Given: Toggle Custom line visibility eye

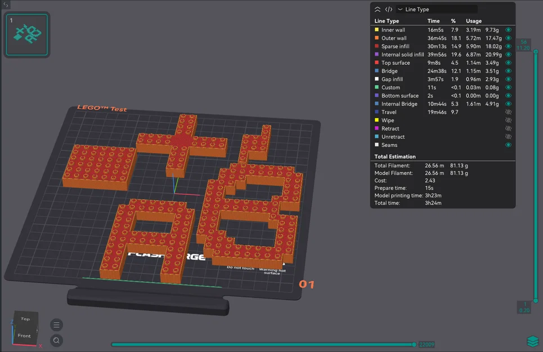Looking at the screenshot, I should tap(508, 87).
